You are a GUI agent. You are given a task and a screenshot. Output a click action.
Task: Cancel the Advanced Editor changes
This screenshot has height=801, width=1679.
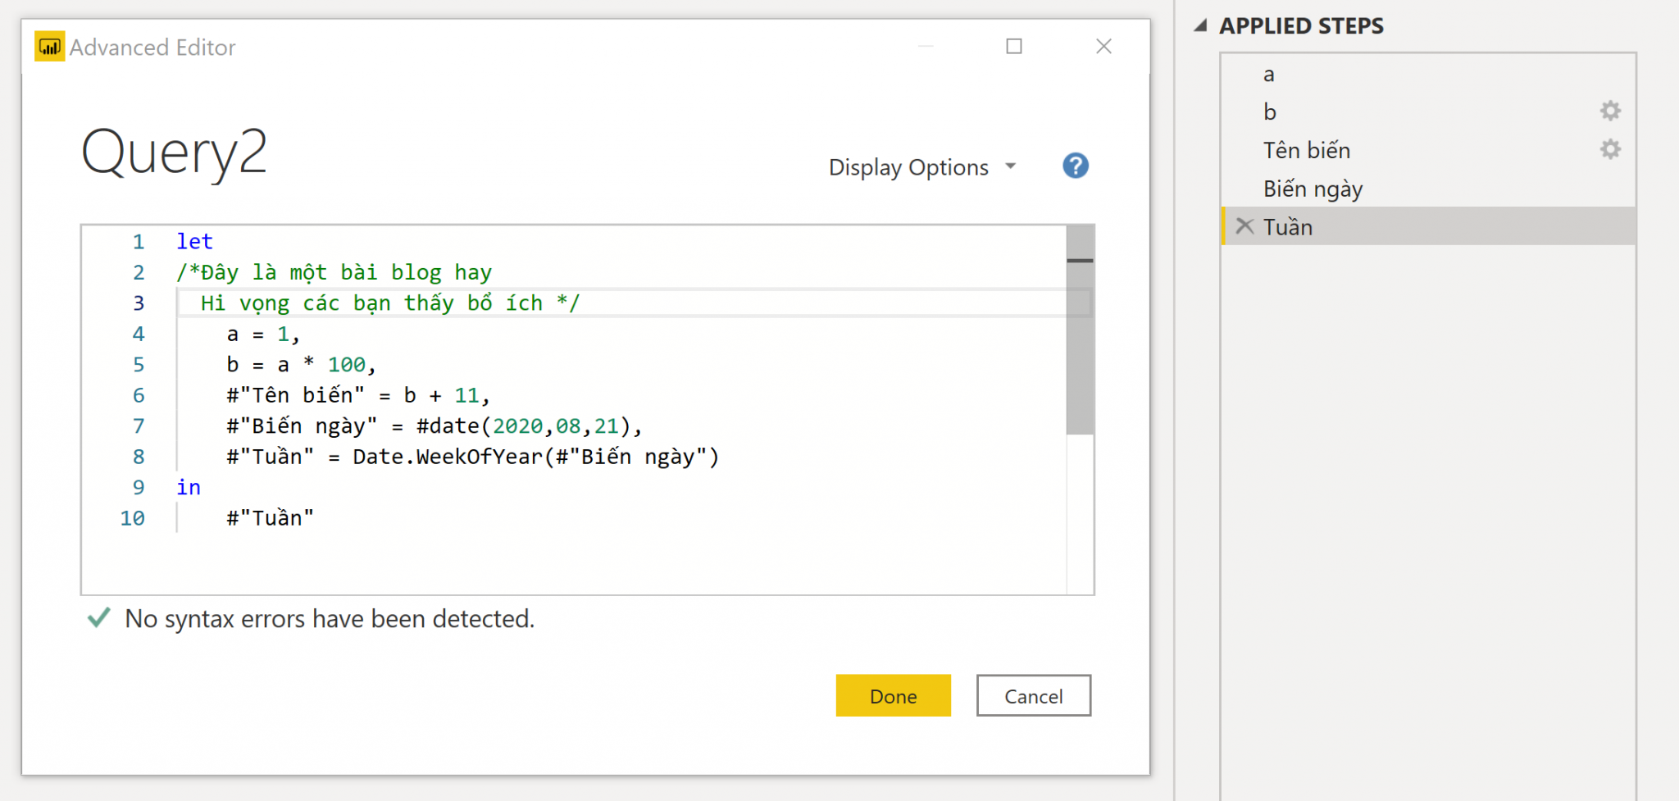[x=1033, y=695]
